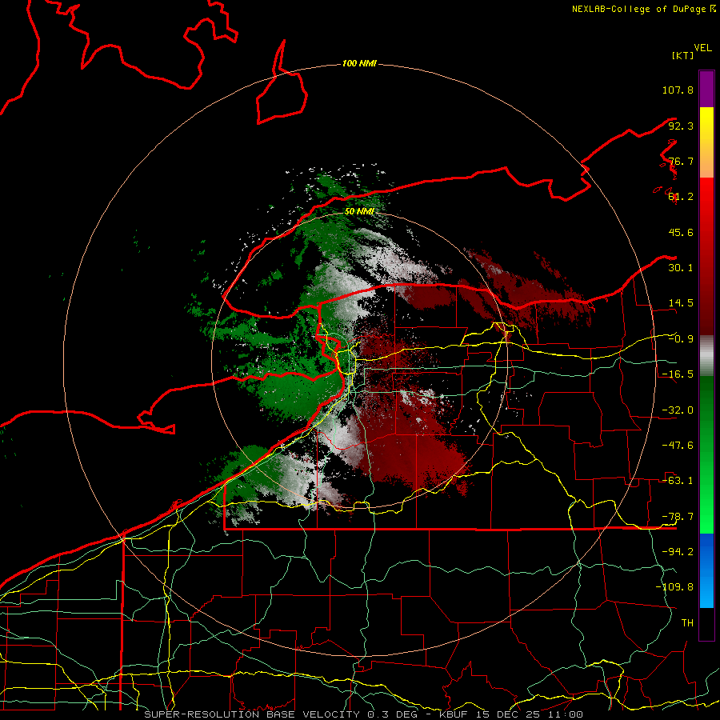This screenshot has height=720, width=720.
Task: Click the 100 NMI range ring label
Action: pos(359,63)
